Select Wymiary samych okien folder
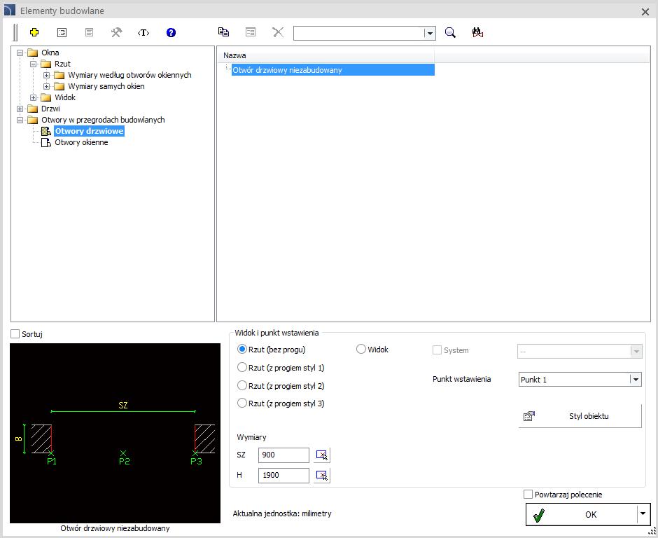 [x=106, y=86]
